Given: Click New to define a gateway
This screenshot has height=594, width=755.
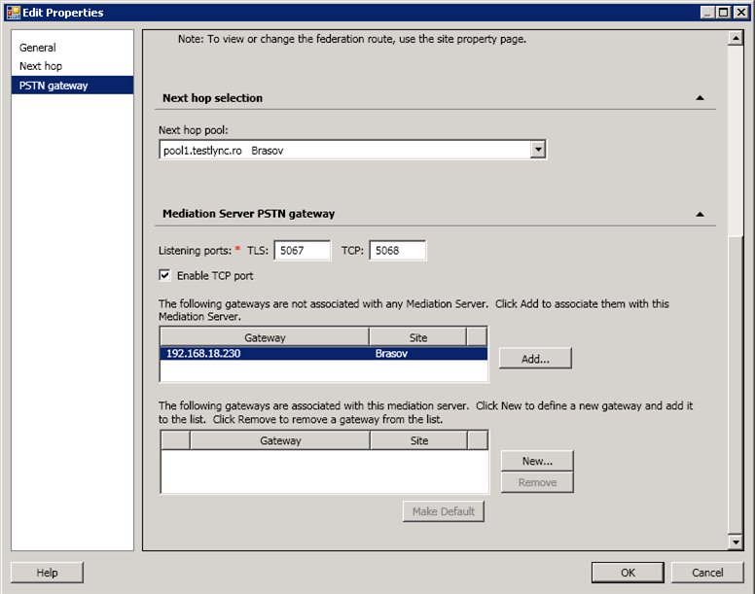Looking at the screenshot, I should click(x=537, y=461).
